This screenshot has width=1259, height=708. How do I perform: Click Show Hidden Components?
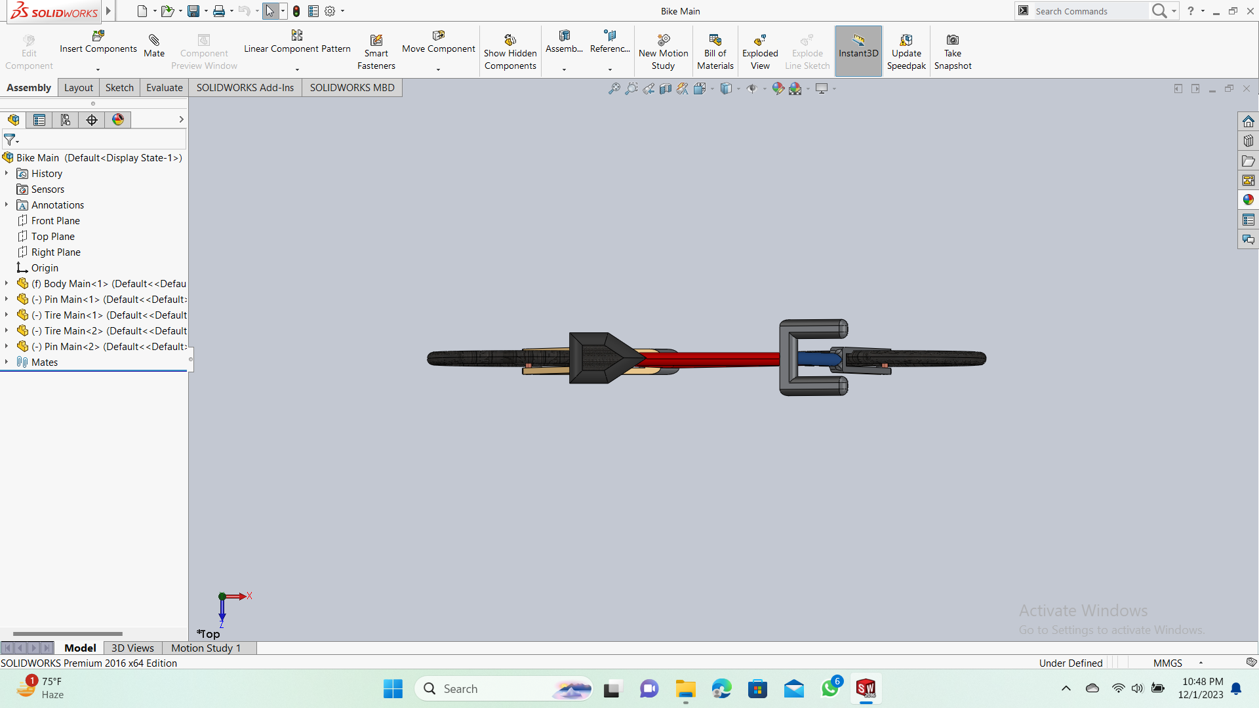[x=510, y=52]
